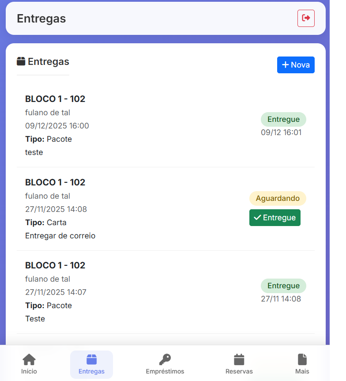Screen dimensions: 346x381
Task: Click the plus icon inside the Nova button
Action: (x=285, y=64)
